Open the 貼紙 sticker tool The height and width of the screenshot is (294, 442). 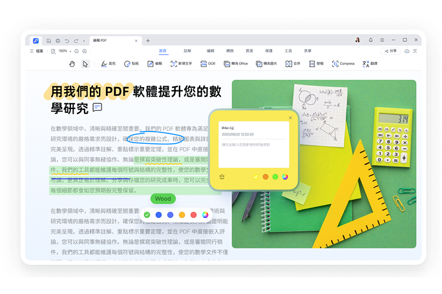click(x=131, y=64)
